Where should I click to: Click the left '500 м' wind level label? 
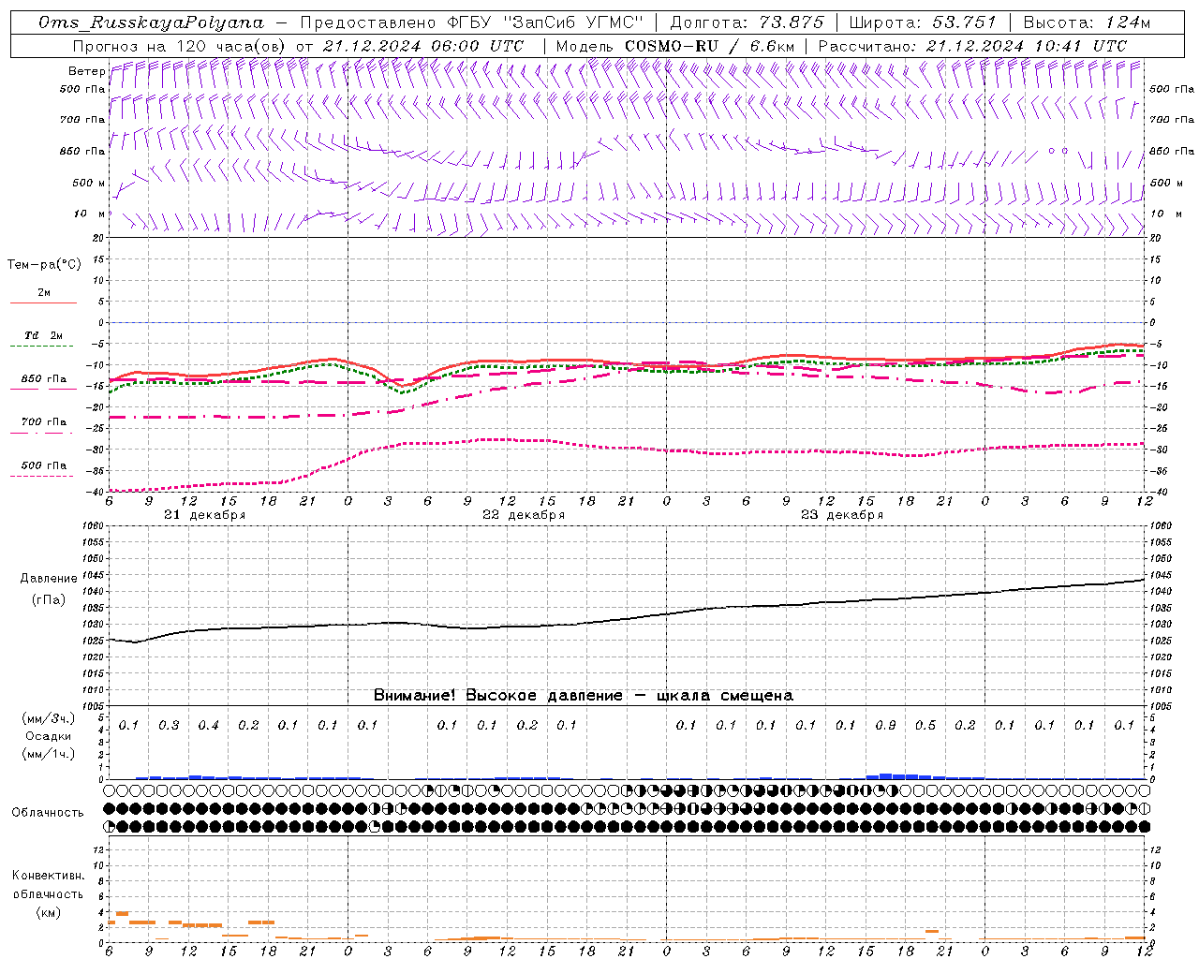(x=89, y=183)
